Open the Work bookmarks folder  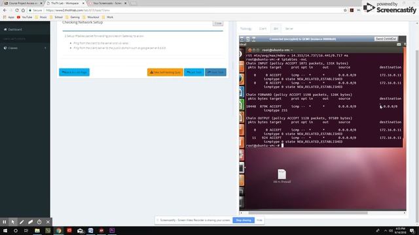pyautogui.click(x=107, y=17)
